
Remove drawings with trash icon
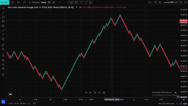pos(3,75)
